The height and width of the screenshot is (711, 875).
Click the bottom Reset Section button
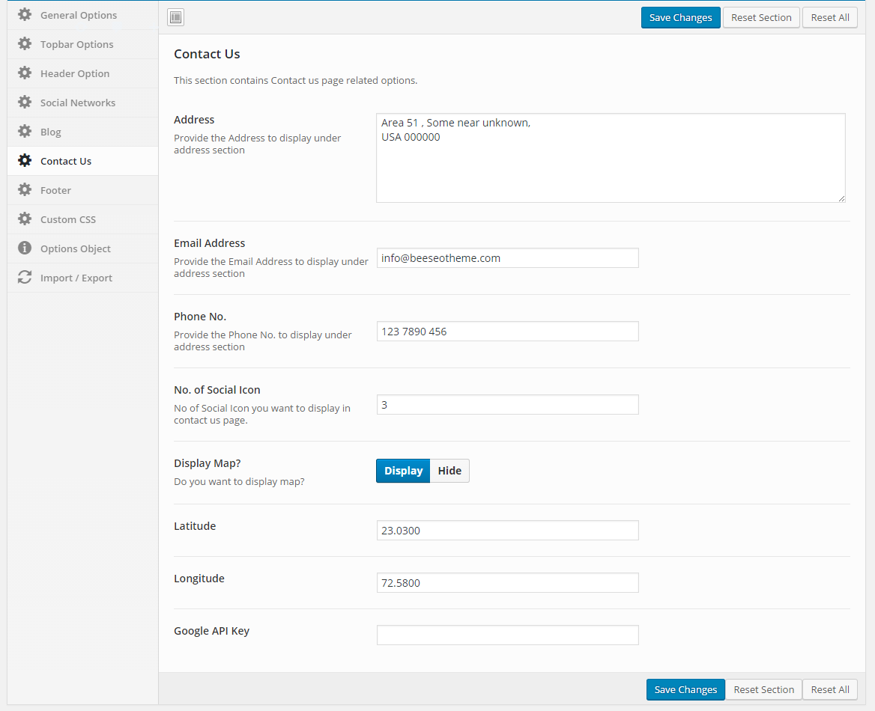[763, 689]
